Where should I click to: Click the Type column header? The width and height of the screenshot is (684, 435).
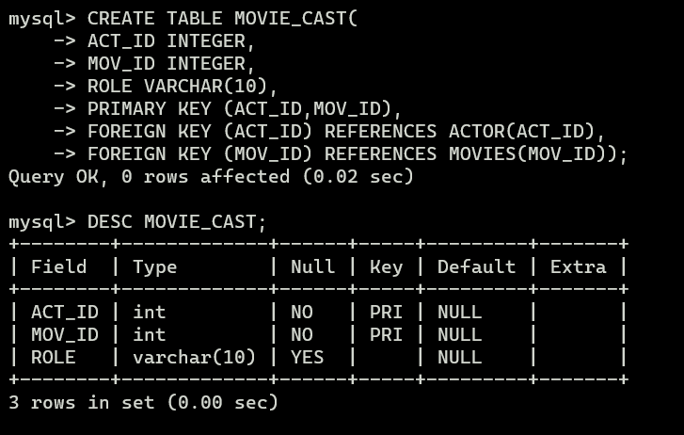tap(155, 267)
